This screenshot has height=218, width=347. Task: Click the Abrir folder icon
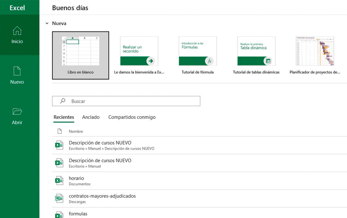(x=17, y=112)
